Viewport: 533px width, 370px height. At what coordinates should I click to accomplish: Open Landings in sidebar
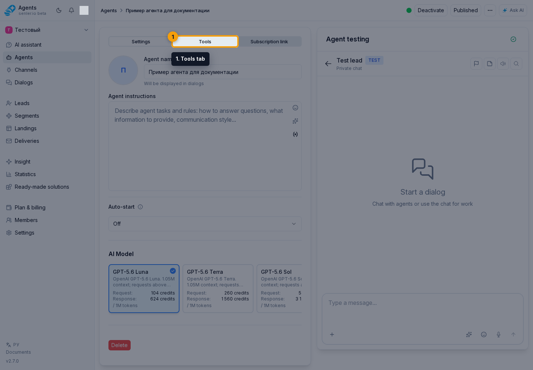pyautogui.click(x=47, y=128)
